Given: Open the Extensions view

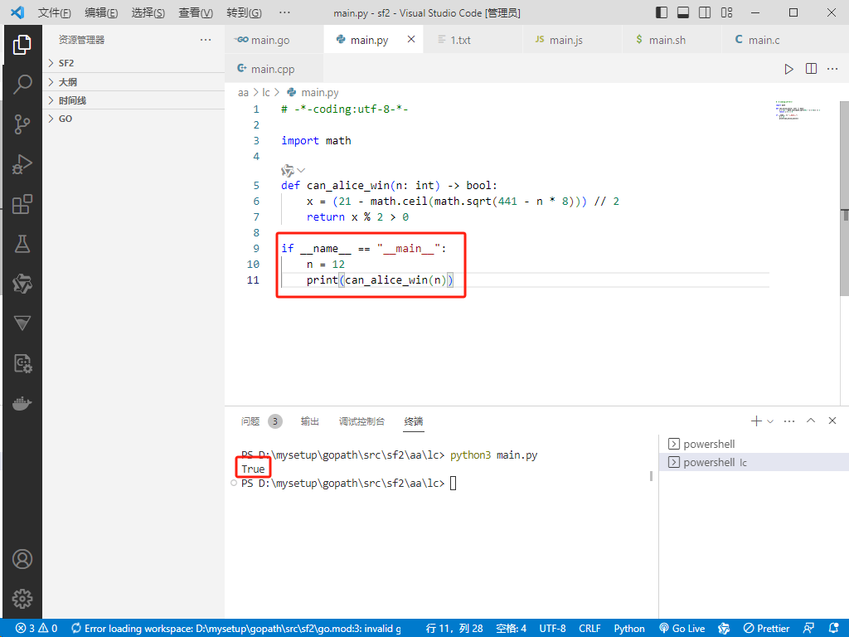Looking at the screenshot, I should 22,204.
